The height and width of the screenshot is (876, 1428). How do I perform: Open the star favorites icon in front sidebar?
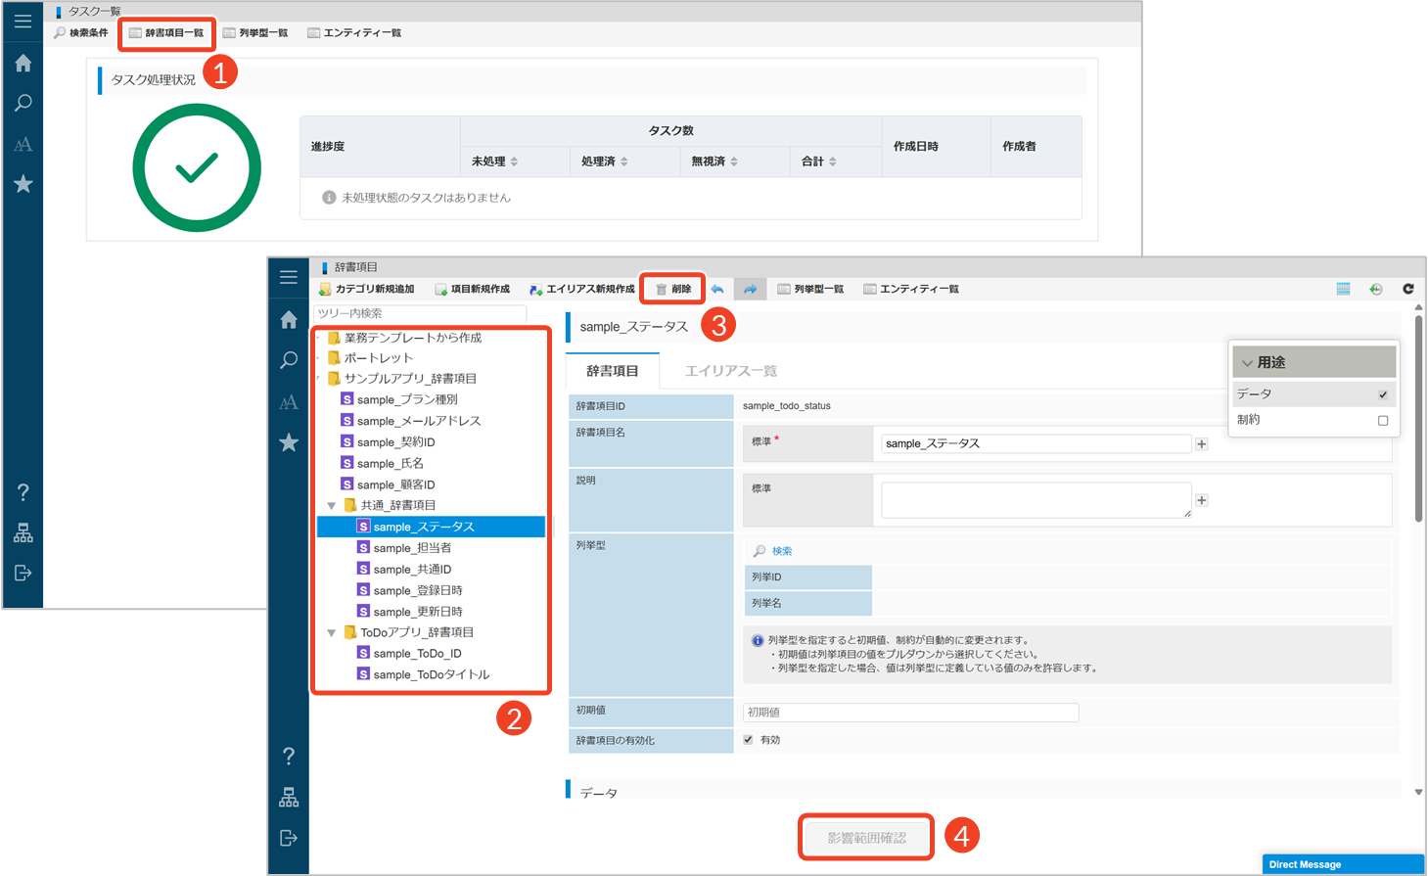point(289,443)
